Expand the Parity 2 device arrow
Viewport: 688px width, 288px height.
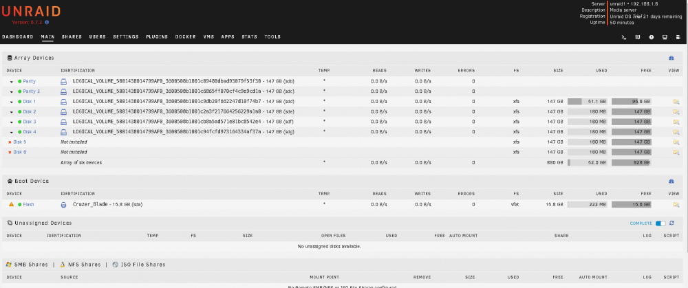pyautogui.click(x=12, y=91)
